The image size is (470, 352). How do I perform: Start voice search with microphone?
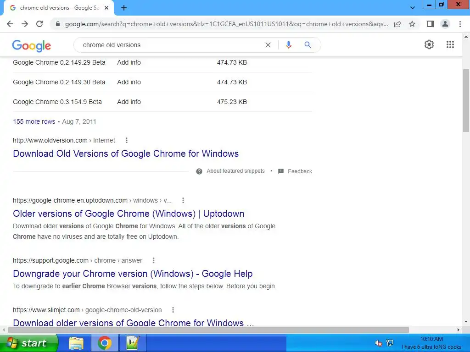click(288, 45)
